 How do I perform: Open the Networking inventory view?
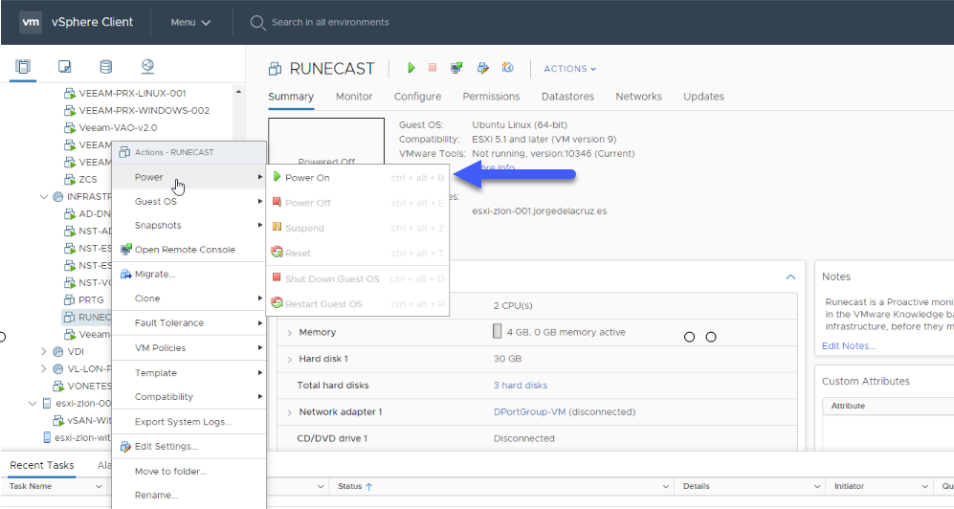coord(147,66)
